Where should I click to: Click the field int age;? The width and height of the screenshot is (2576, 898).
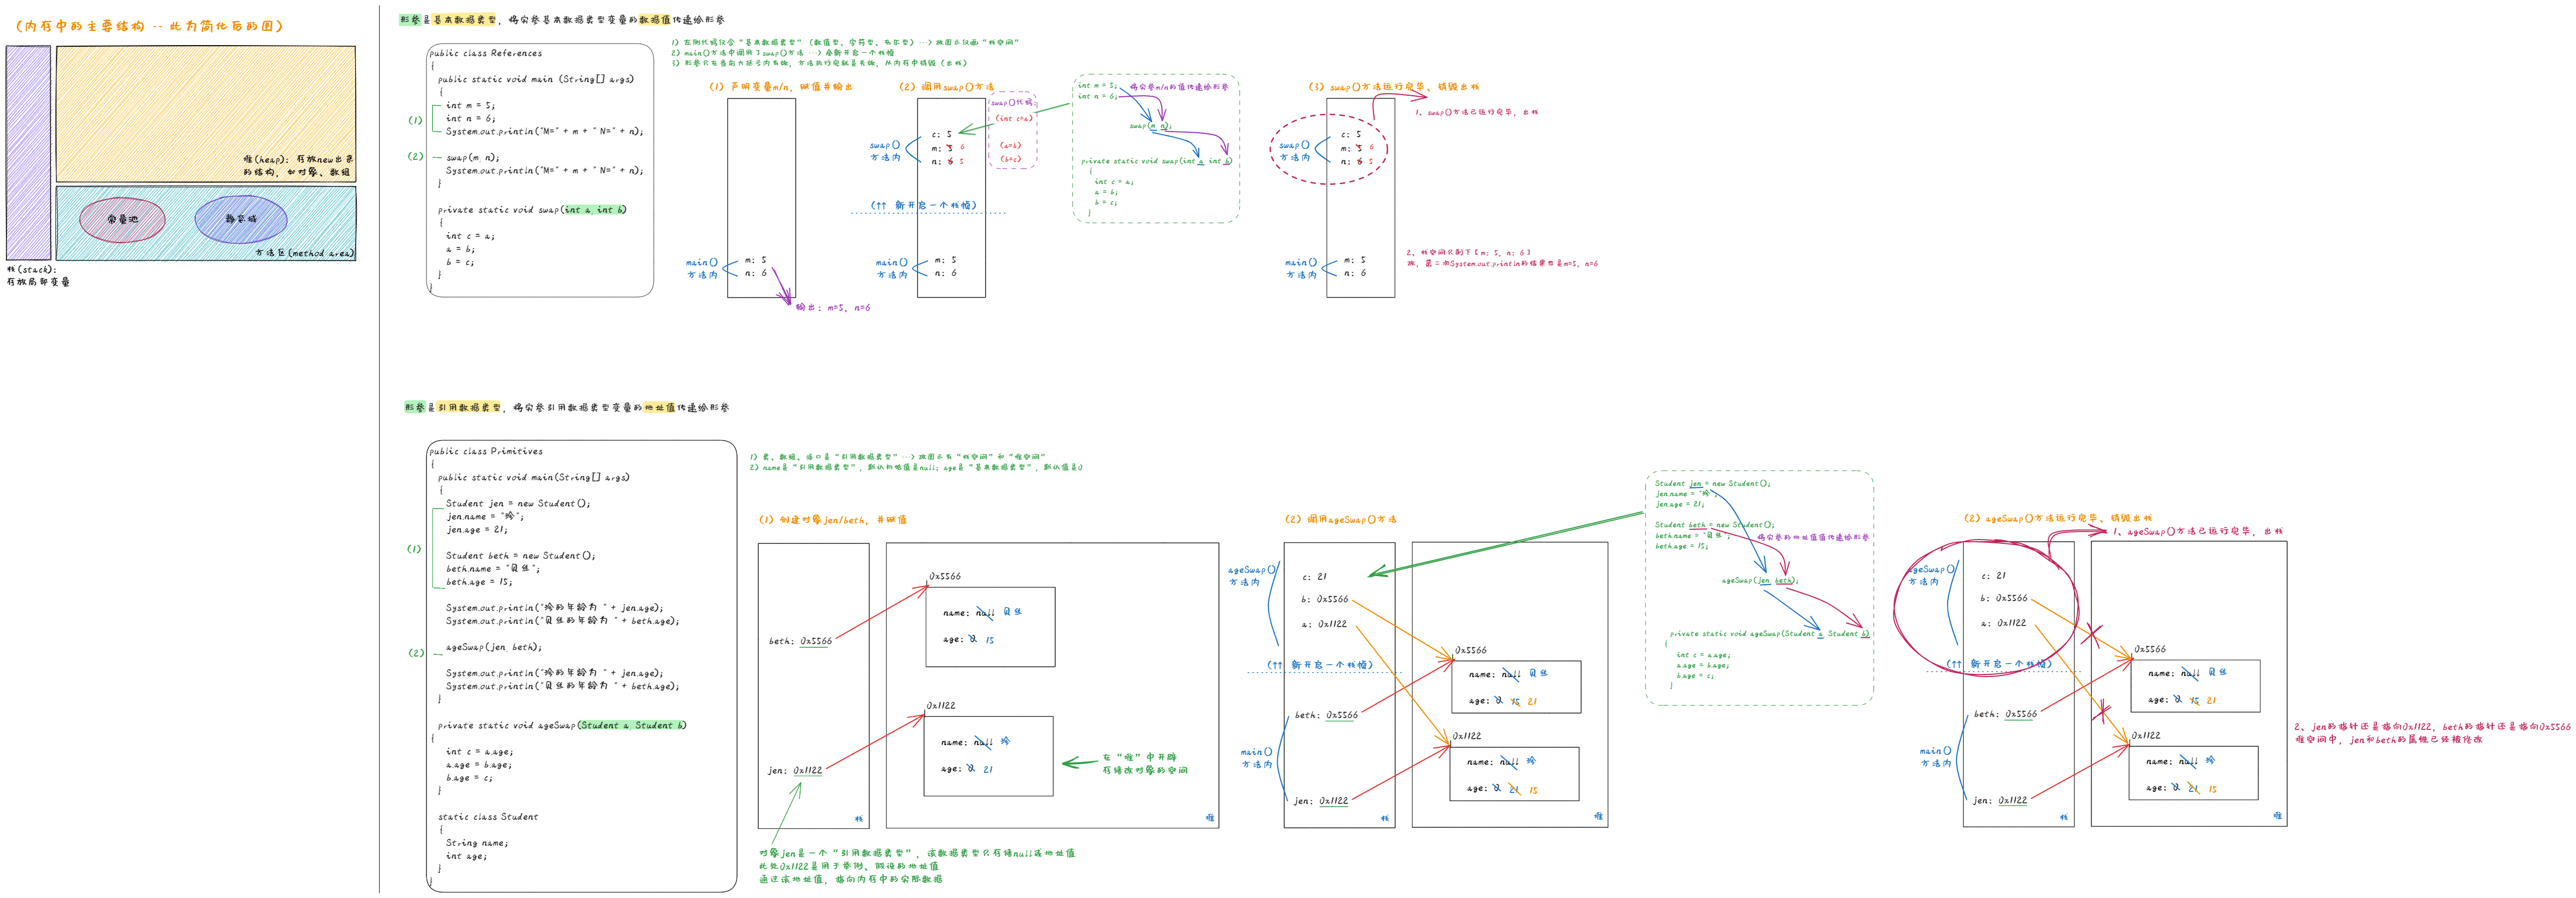pos(466,855)
